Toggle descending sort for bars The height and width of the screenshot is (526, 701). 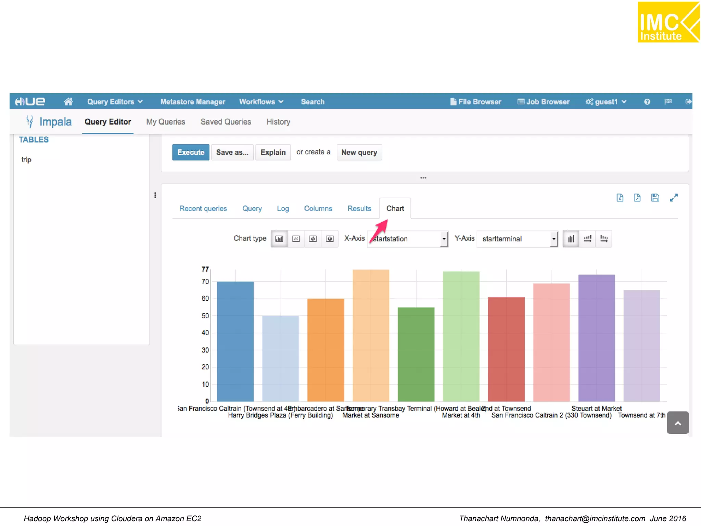(604, 239)
